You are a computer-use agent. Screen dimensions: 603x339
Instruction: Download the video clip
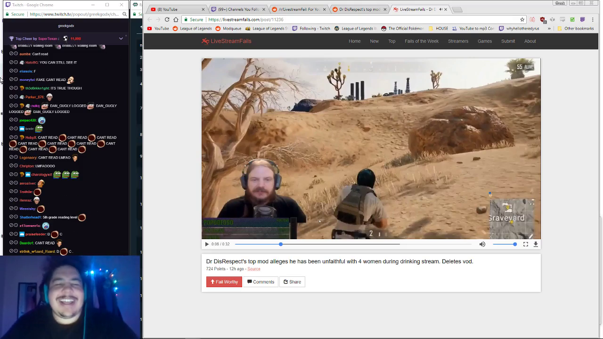pos(536,244)
